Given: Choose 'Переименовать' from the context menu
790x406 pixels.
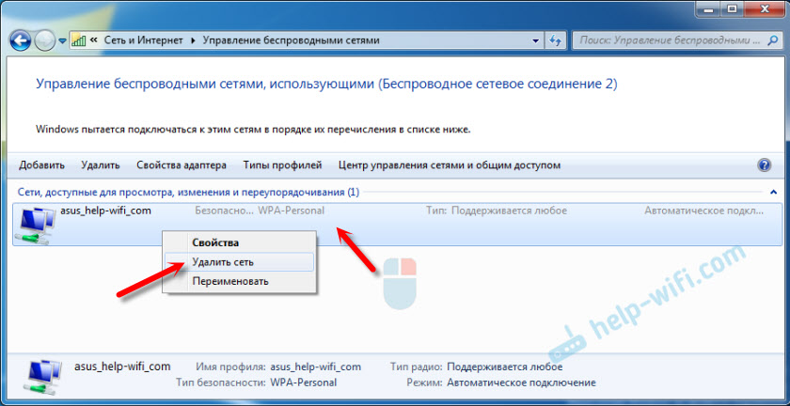Looking at the screenshot, I should [239, 281].
